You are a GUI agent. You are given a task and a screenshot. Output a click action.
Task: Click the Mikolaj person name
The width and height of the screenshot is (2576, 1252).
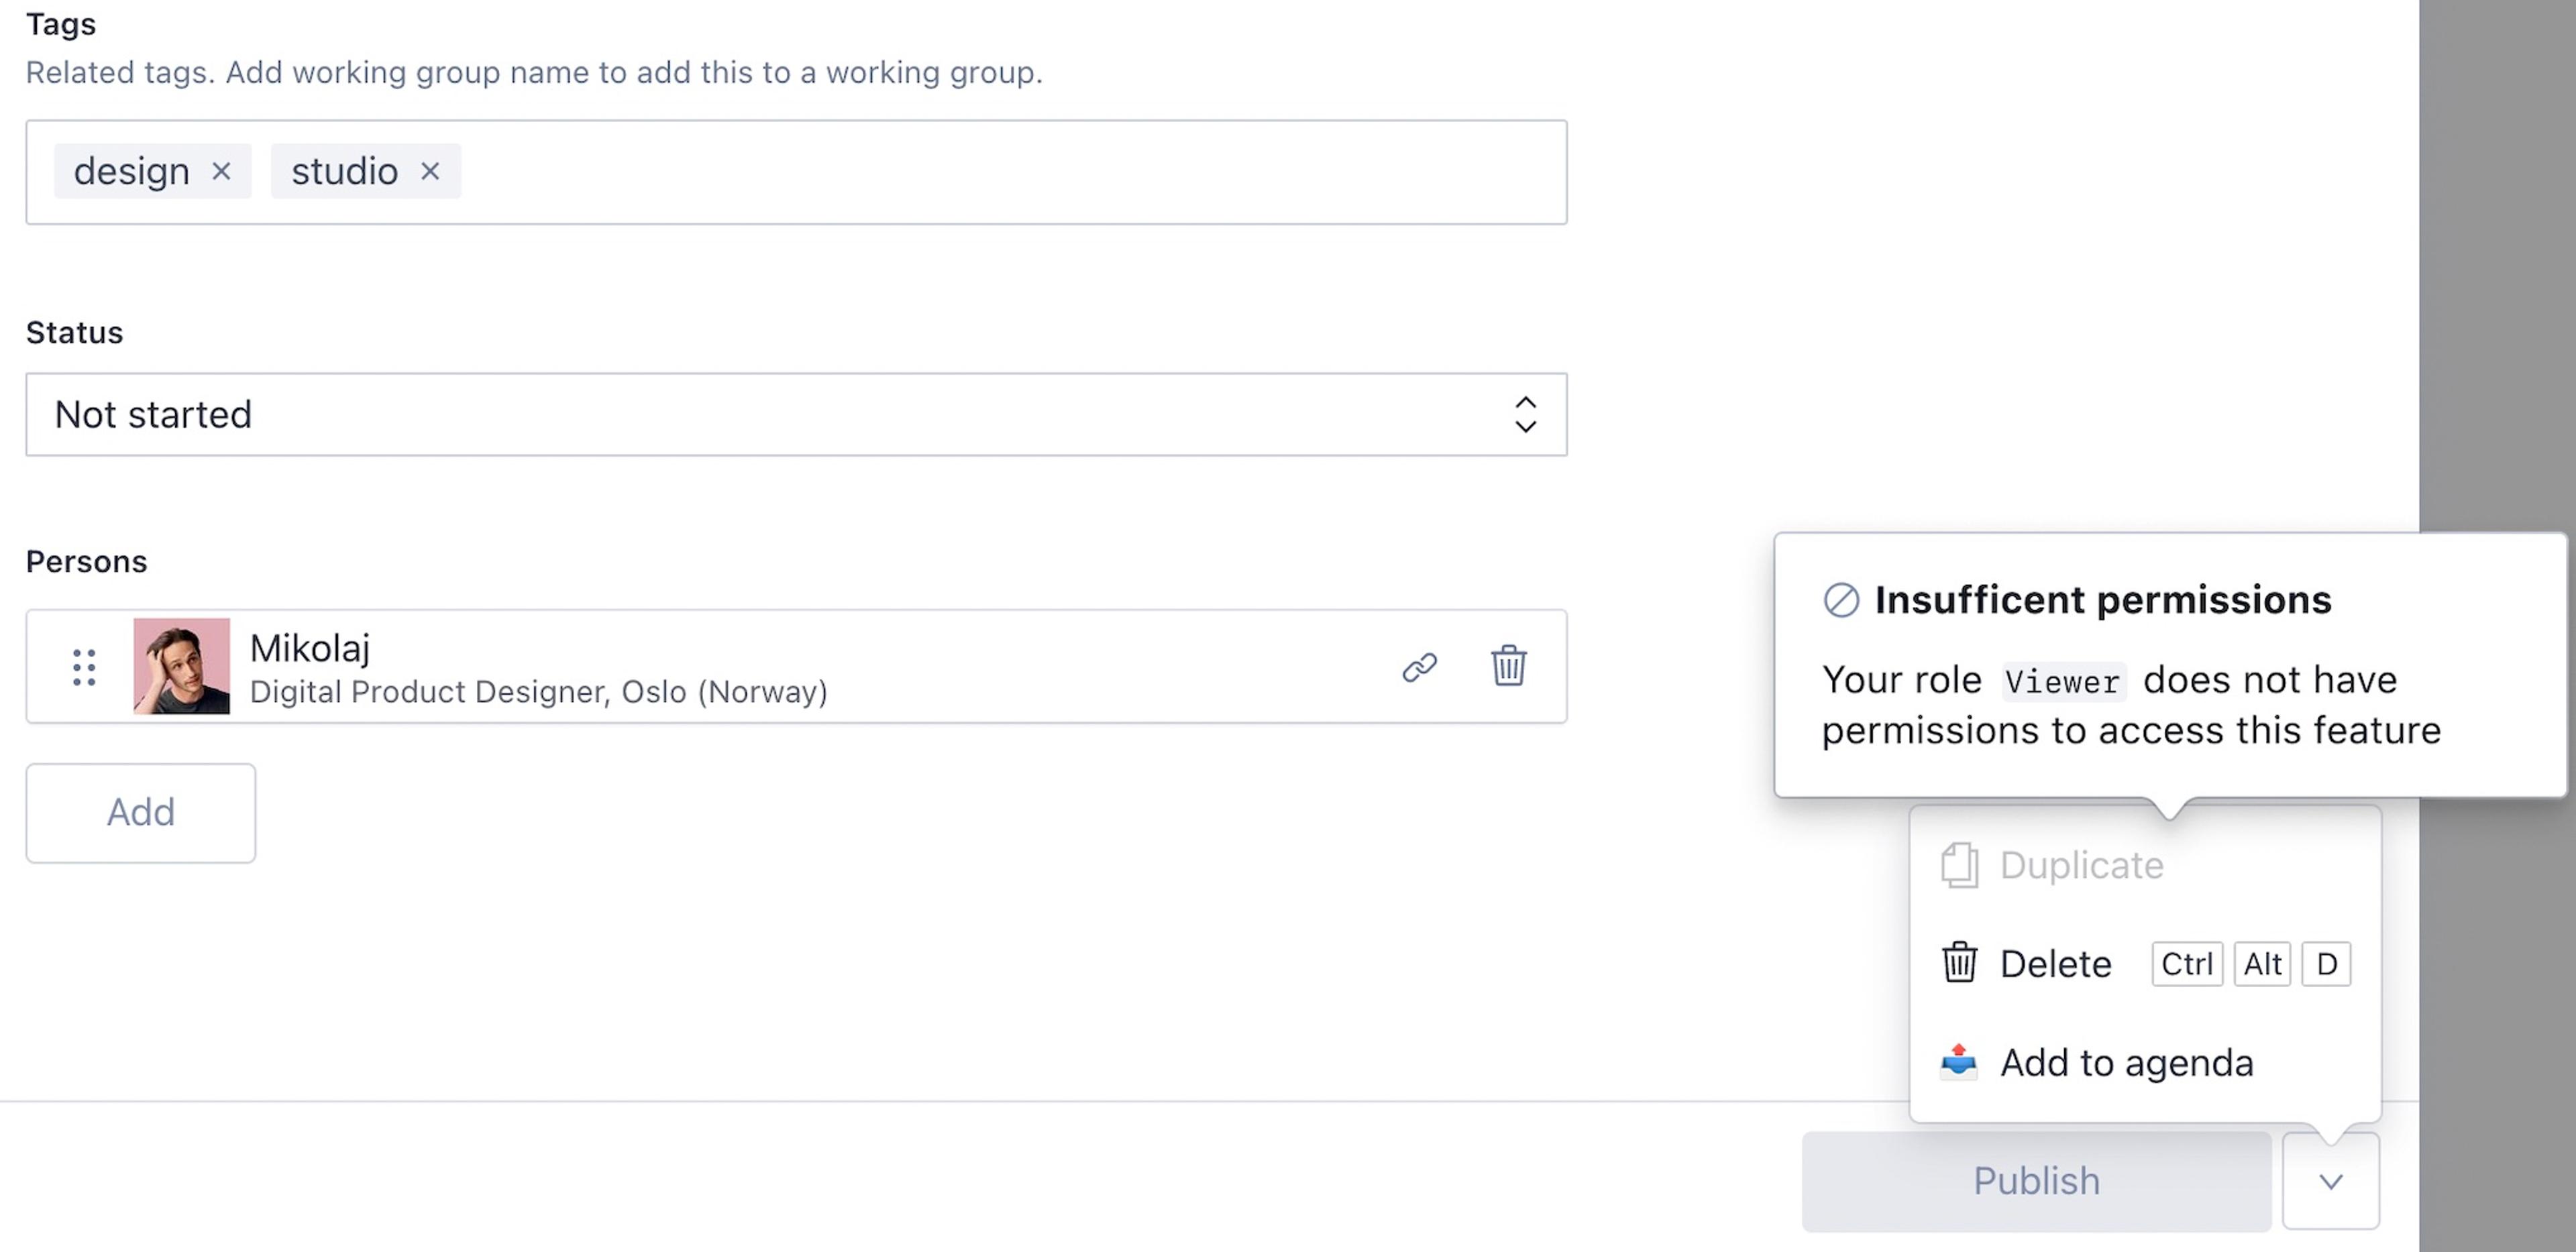(x=310, y=648)
